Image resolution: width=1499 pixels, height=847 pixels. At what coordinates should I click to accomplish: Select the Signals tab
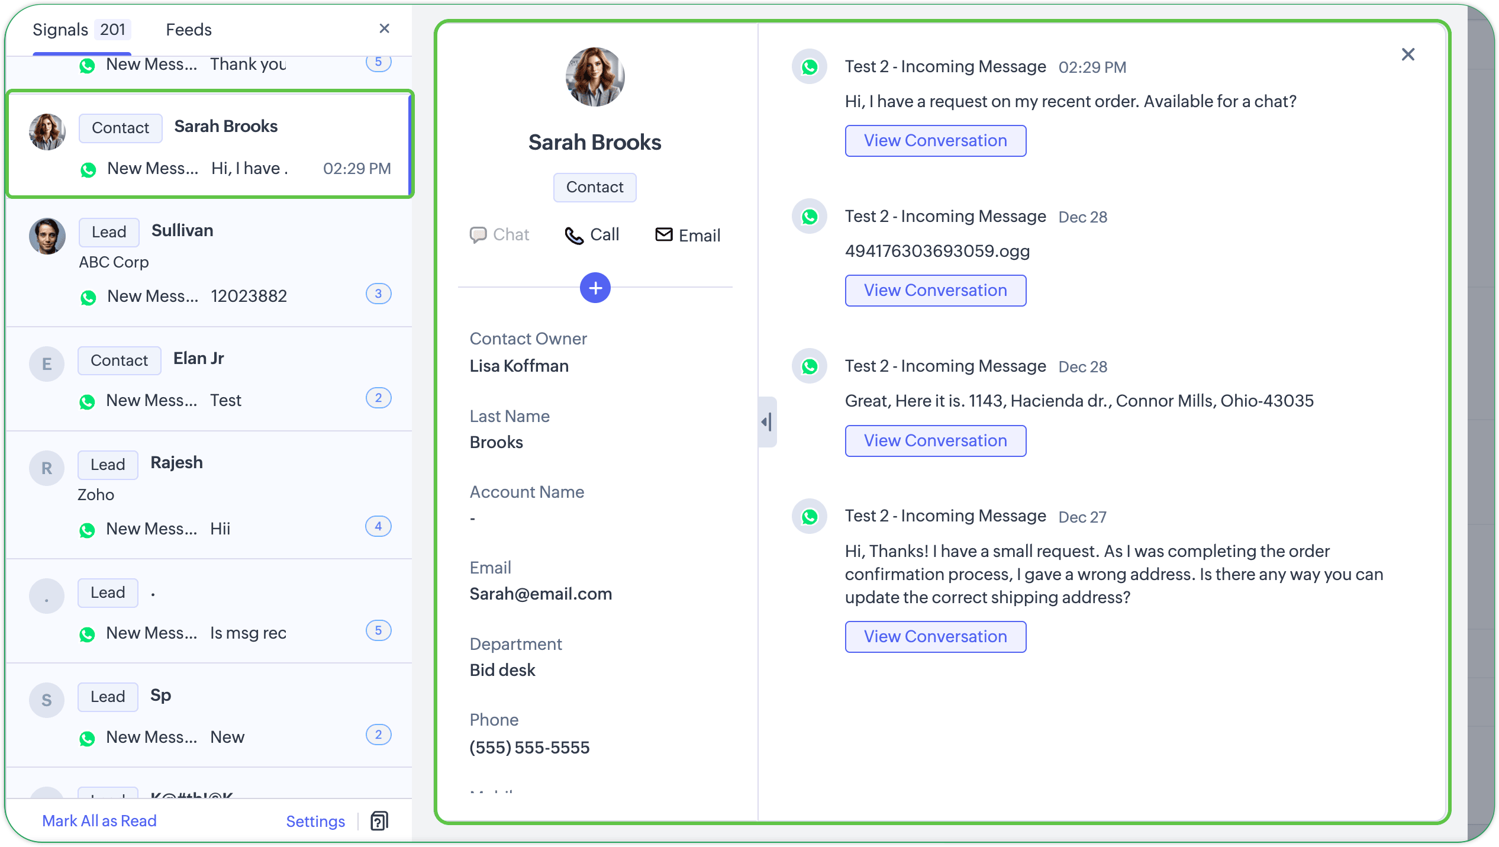(x=60, y=30)
